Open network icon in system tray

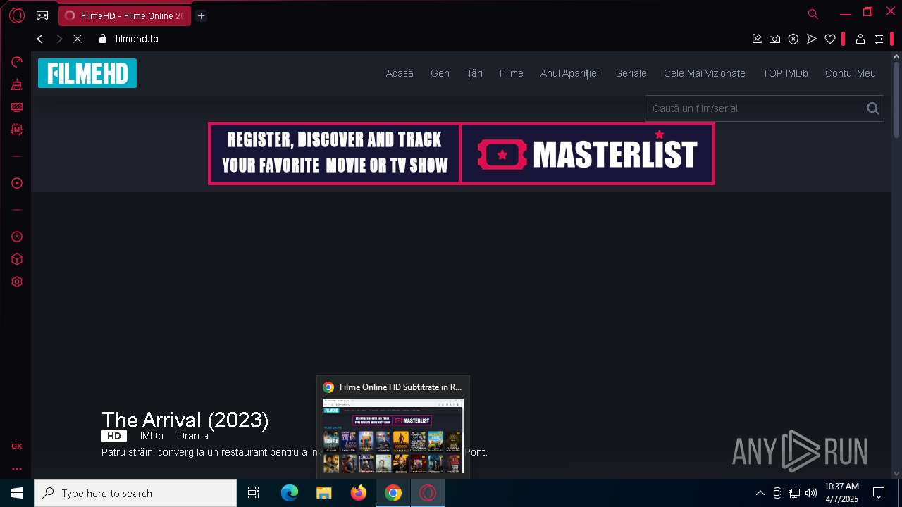[x=794, y=493]
